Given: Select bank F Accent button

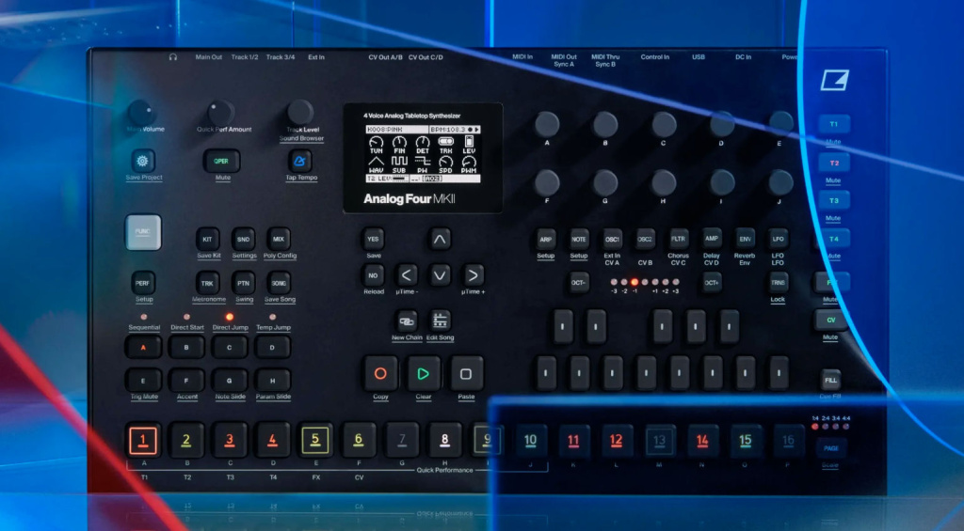Looking at the screenshot, I should (x=186, y=382).
